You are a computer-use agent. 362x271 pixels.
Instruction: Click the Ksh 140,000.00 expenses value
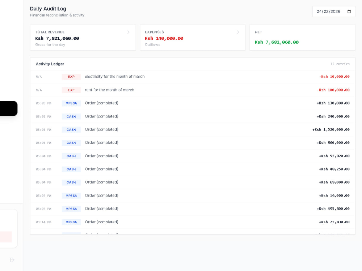point(164,38)
